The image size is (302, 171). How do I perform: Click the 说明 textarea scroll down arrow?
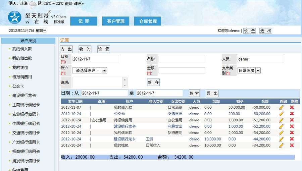(125, 85)
